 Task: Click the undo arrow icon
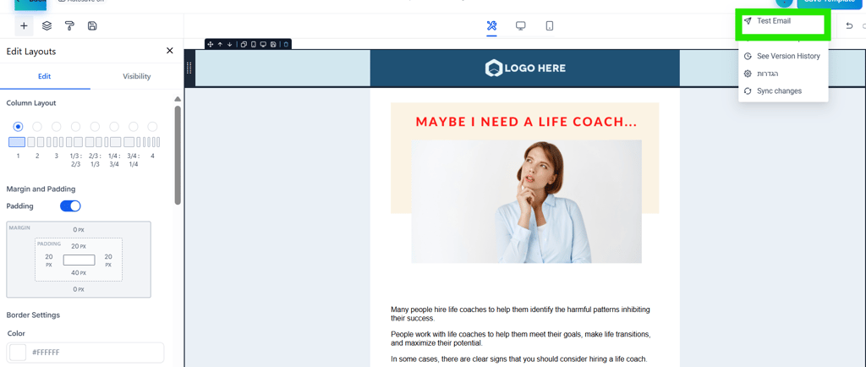pyautogui.click(x=849, y=26)
